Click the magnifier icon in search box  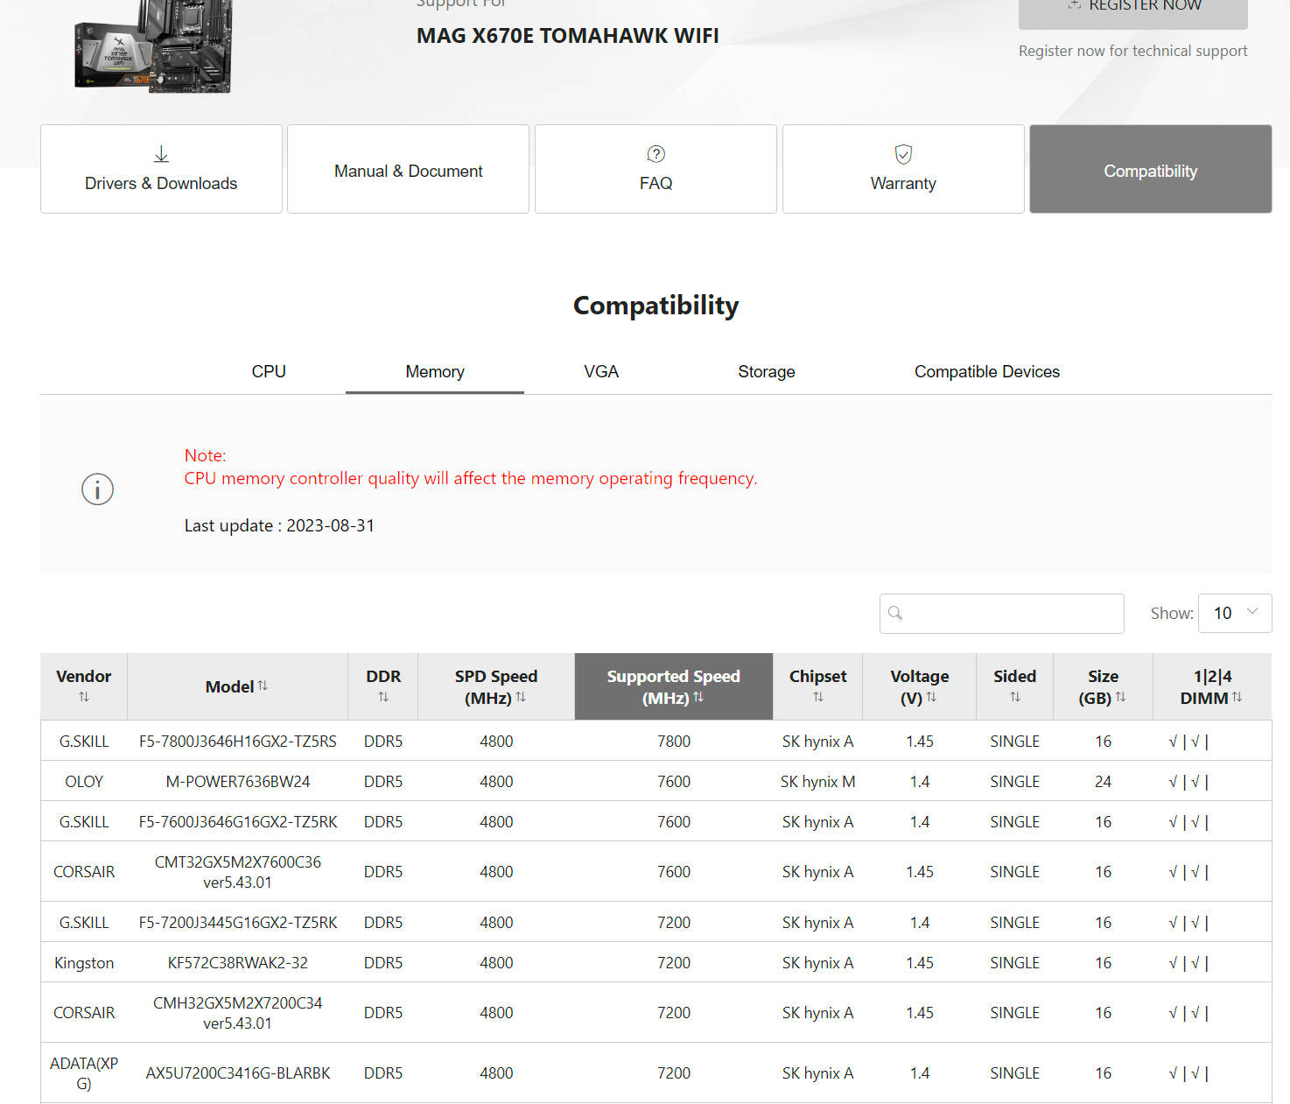pos(895,613)
